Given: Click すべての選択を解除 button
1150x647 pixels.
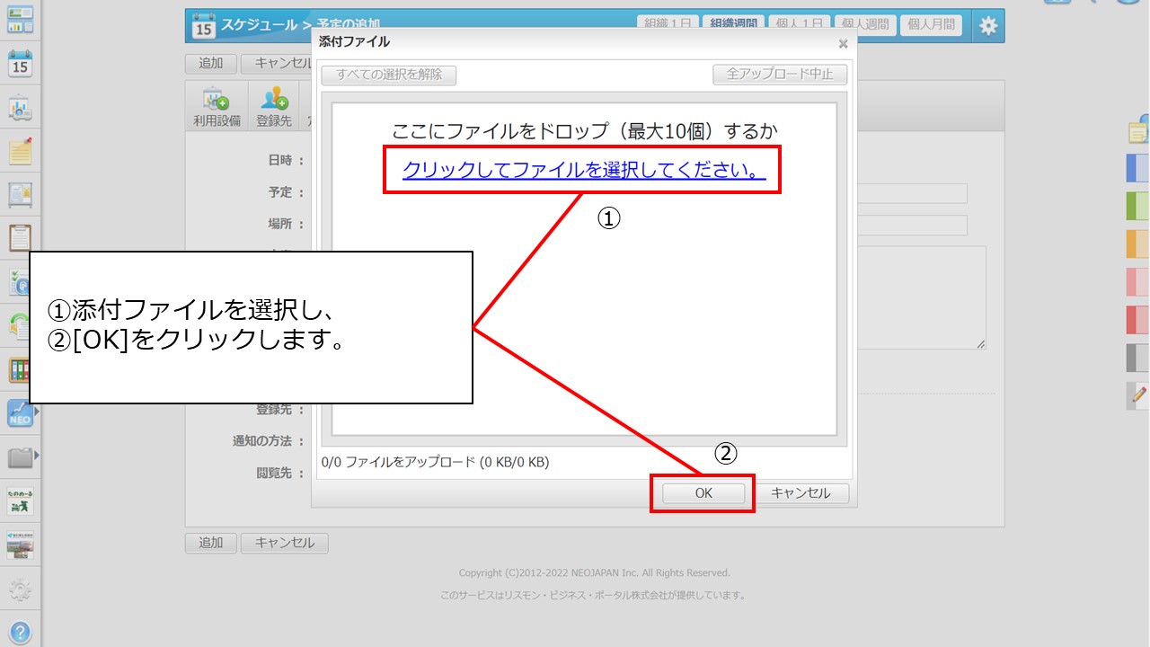Looking at the screenshot, I should pyautogui.click(x=389, y=75).
